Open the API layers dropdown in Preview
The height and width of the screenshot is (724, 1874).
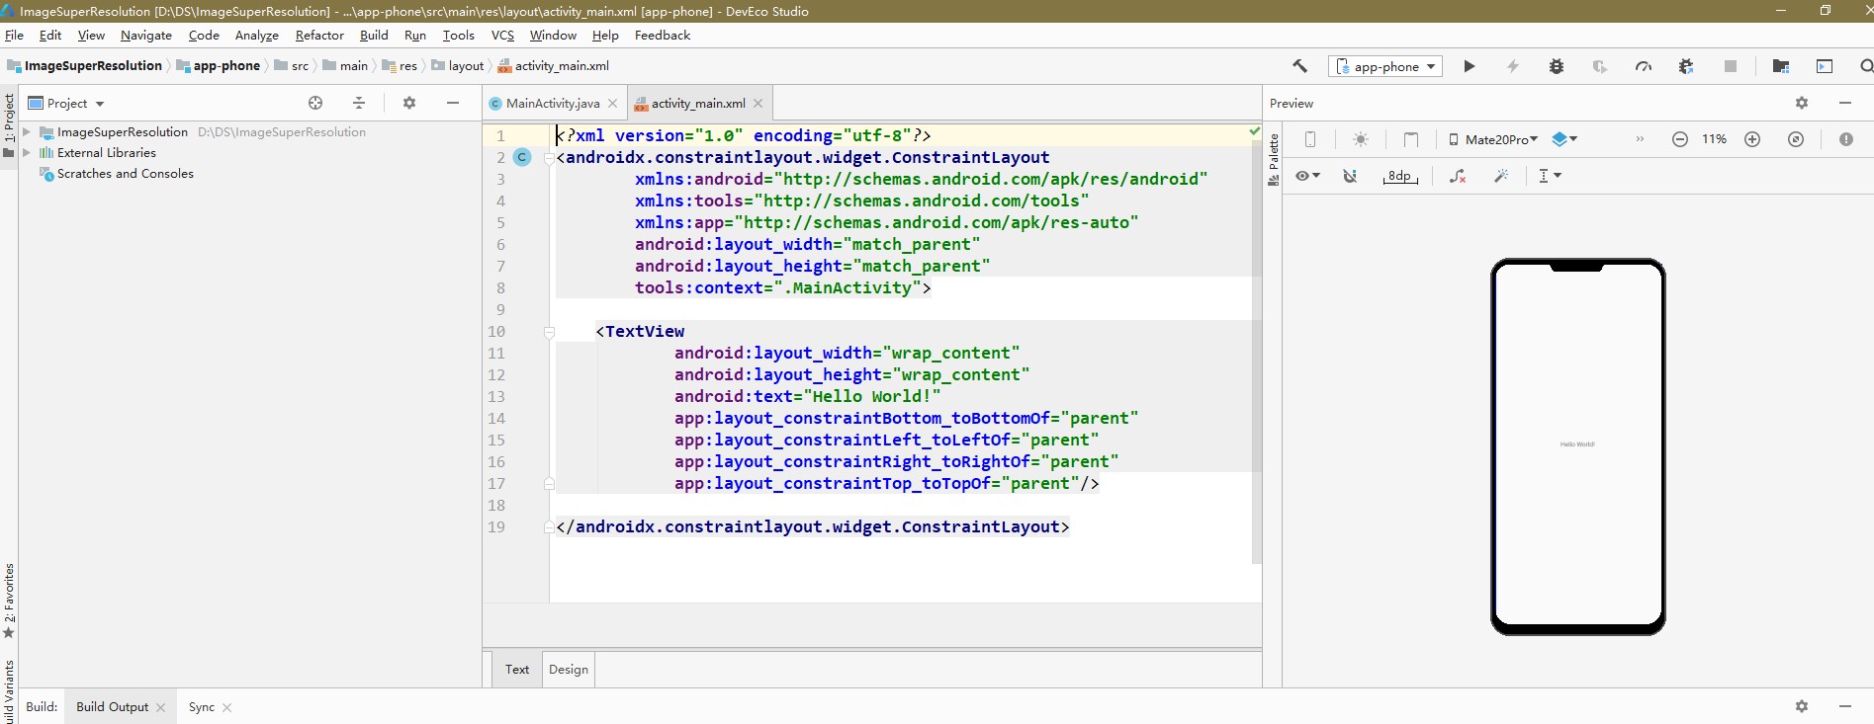coord(1564,139)
